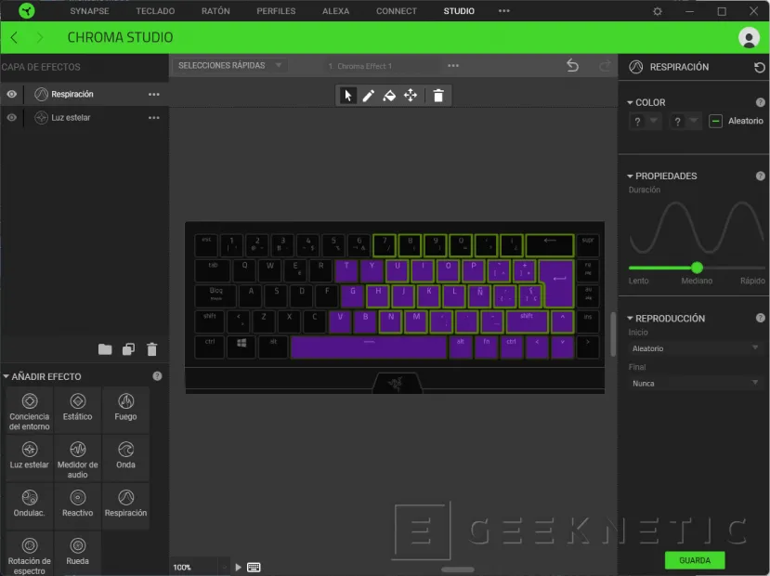The width and height of the screenshot is (770, 576).
Task: Hide the Respiración layer
Action: coord(12,94)
